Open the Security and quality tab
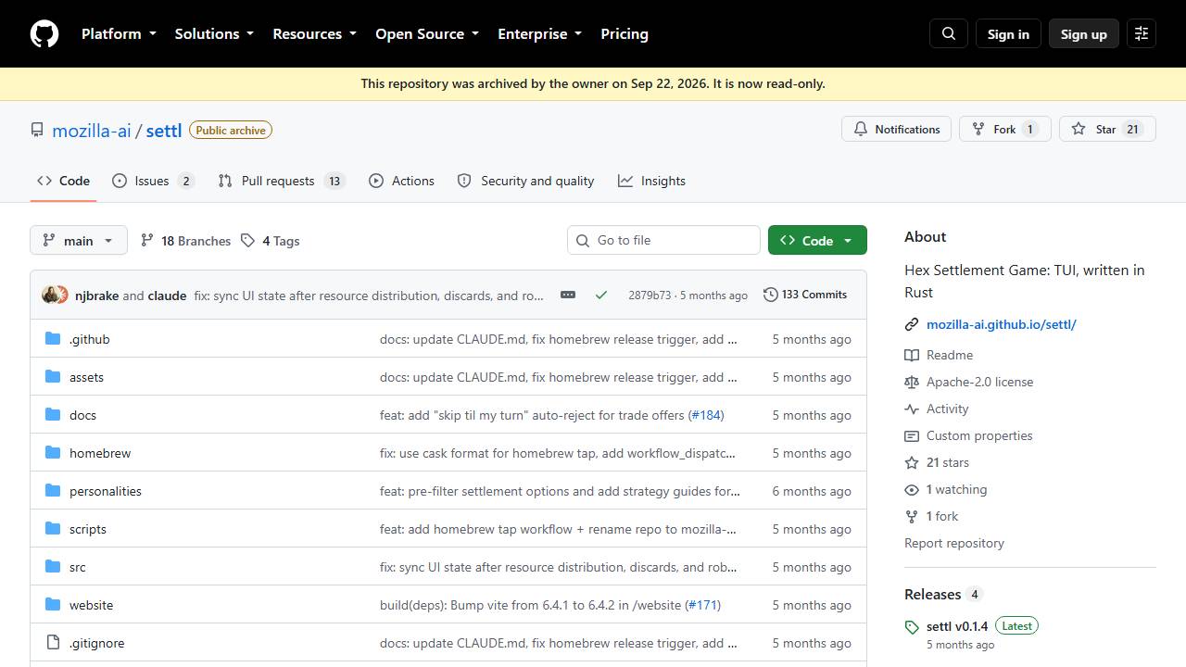The image size is (1186, 667). 525,181
